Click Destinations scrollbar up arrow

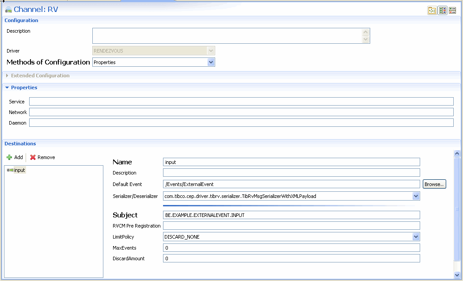point(457,153)
